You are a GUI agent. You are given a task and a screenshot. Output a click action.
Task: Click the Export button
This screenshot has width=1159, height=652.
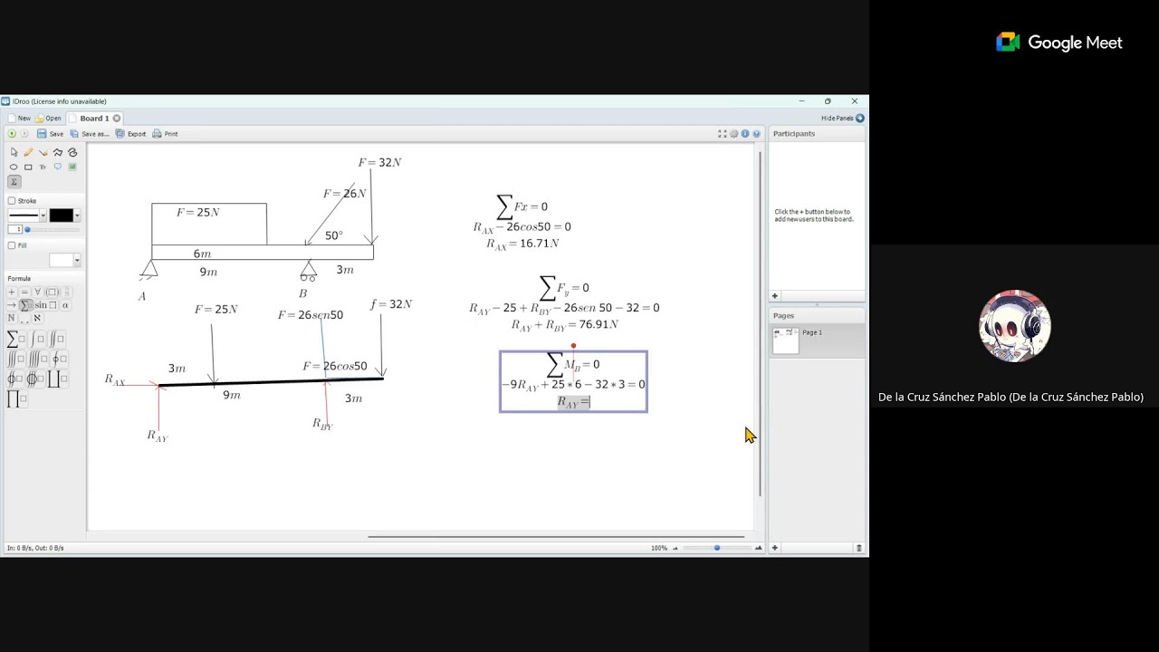coord(130,133)
